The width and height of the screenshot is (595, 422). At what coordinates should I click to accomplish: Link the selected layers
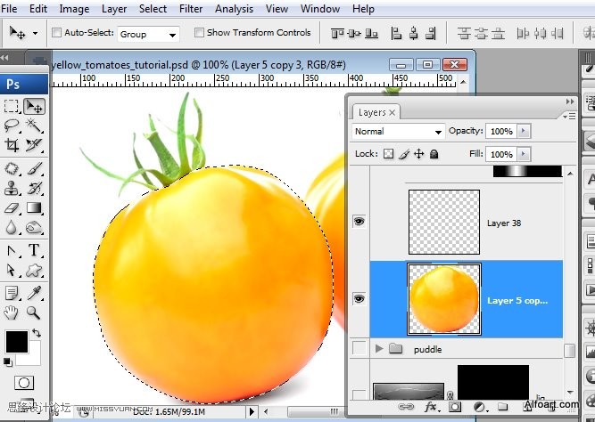coord(406,407)
